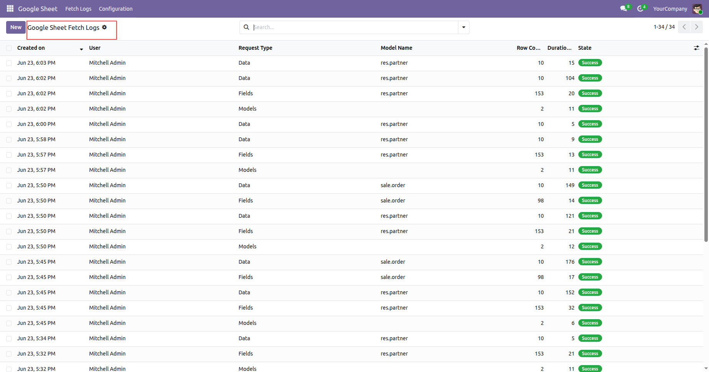Viewport: 709px width, 372px height.
Task: Sort by the User column header
Action: click(95, 48)
